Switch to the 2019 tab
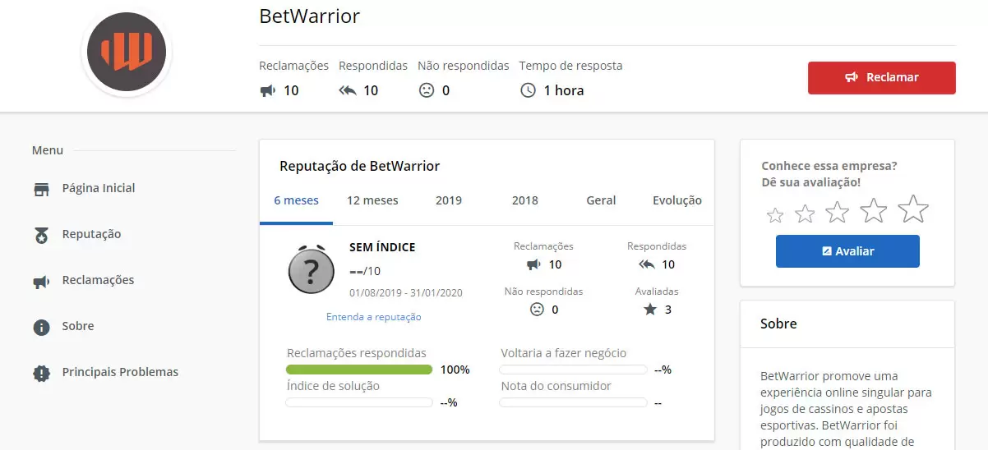This screenshot has width=988, height=450. click(449, 200)
